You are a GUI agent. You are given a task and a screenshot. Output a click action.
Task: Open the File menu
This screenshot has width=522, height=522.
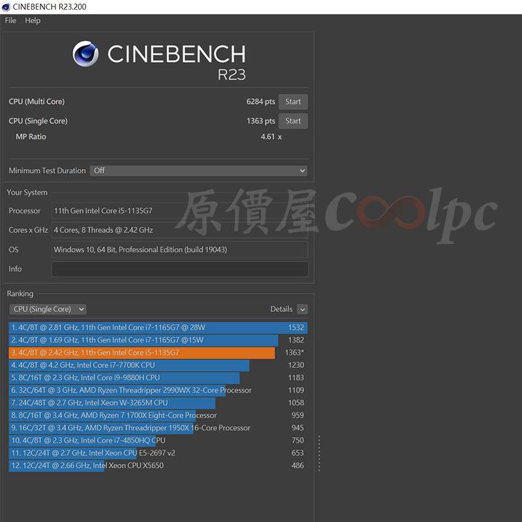pos(10,21)
